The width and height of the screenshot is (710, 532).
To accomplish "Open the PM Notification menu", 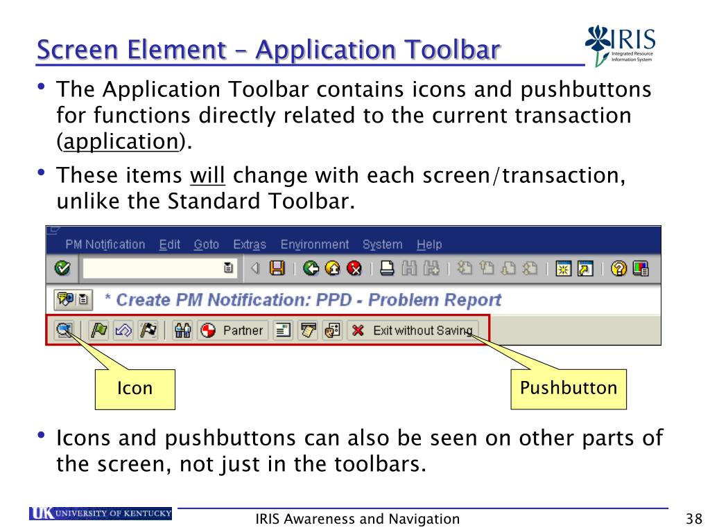I will coord(105,245).
